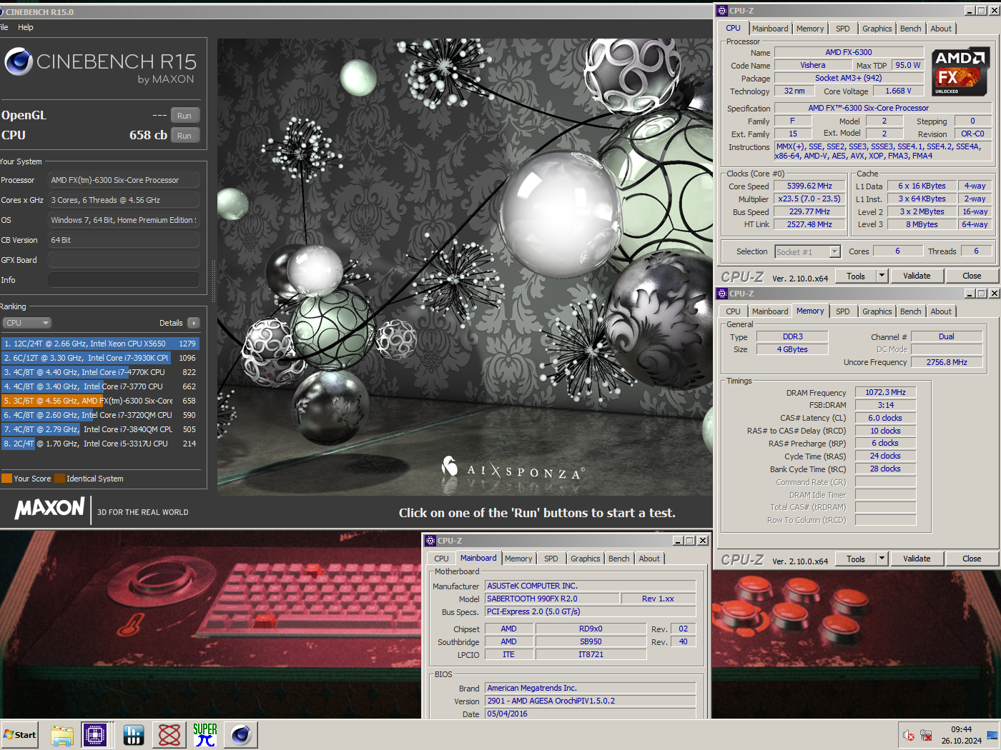Click the empty GFX Board field
The image size is (1001, 750).
(x=124, y=260)
